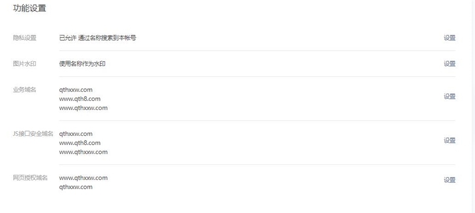Screen dimensions: 475x213
Task: Click the 已允许 通过名称搜索到本帐号 text
Action: coord(98,38)
